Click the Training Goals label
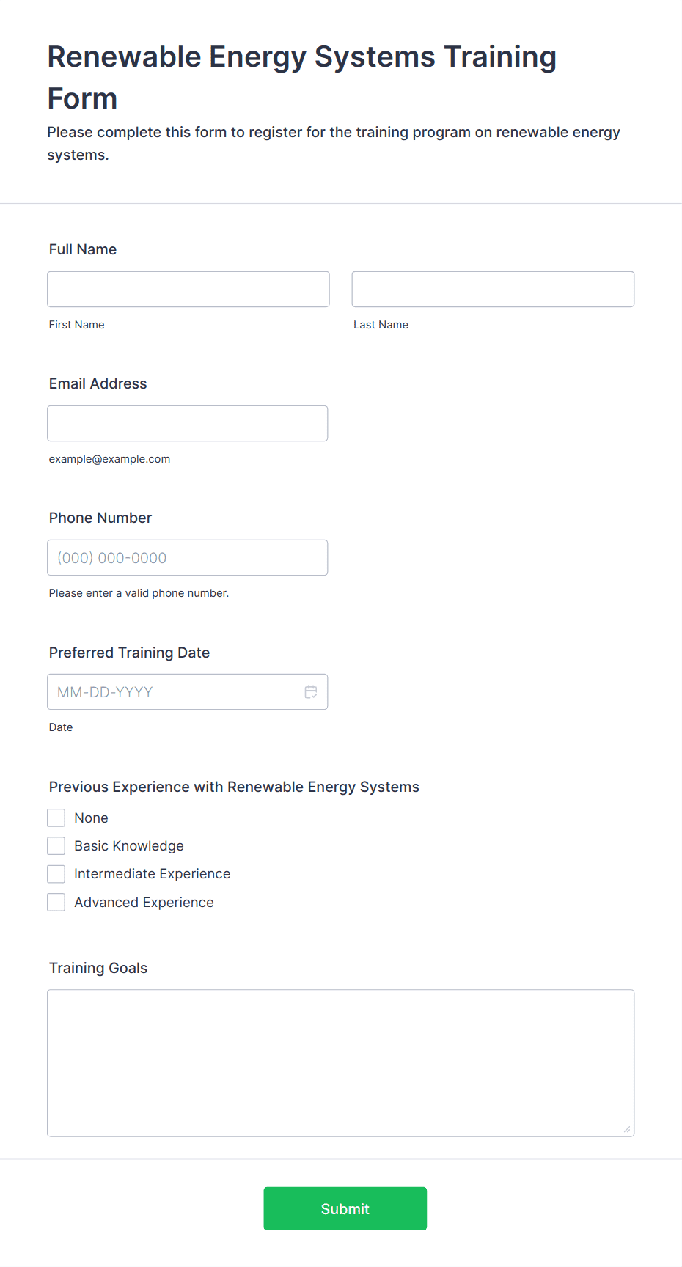The width and height of the screenshot is (682, 1267). [x=98, y=968]
